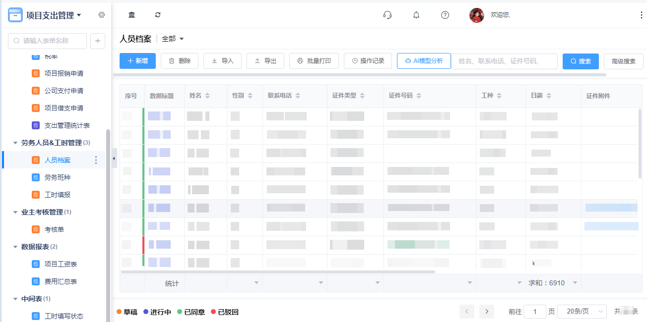Go to the next page arrow
The image size is (647, 322).
pyautogui.click(x=487, y=311)
